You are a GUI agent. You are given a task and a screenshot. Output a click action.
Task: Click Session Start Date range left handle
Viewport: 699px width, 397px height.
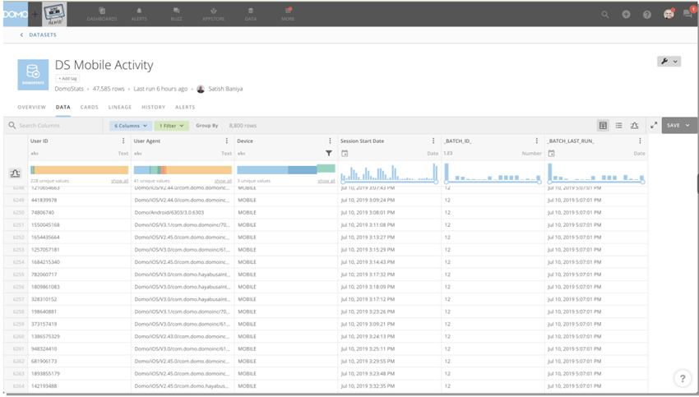[x=343, y=182]
